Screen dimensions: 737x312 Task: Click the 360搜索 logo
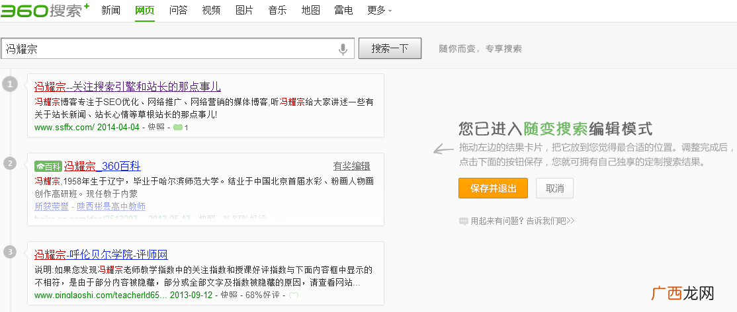click(45, 9)
